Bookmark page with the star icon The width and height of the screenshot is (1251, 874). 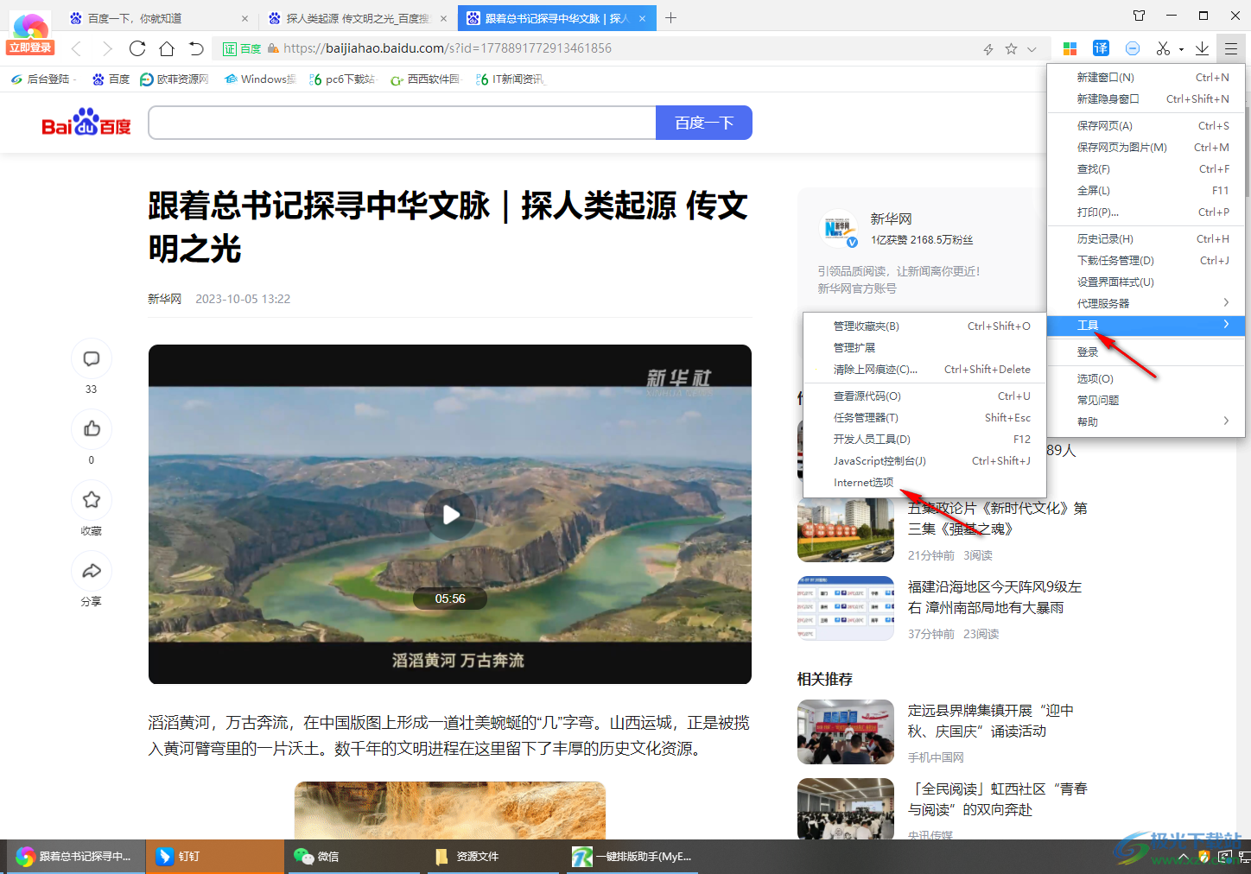coord(1011,49)
